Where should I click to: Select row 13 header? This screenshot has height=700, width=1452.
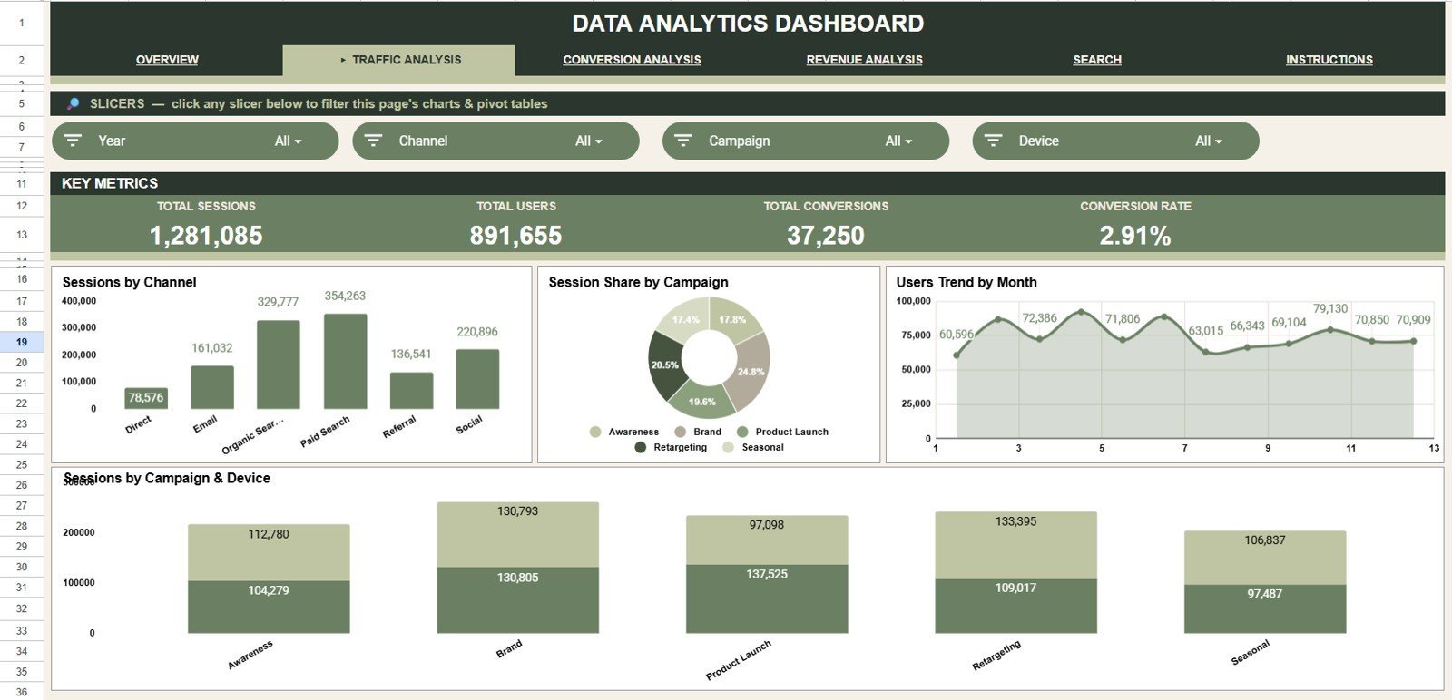pyautogui.click(x=22, y=234)
